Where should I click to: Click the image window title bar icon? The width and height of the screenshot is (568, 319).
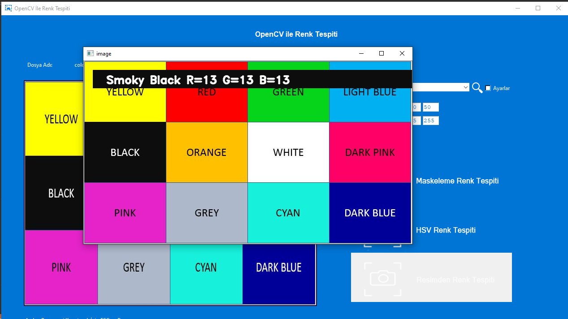pos(91,53)
